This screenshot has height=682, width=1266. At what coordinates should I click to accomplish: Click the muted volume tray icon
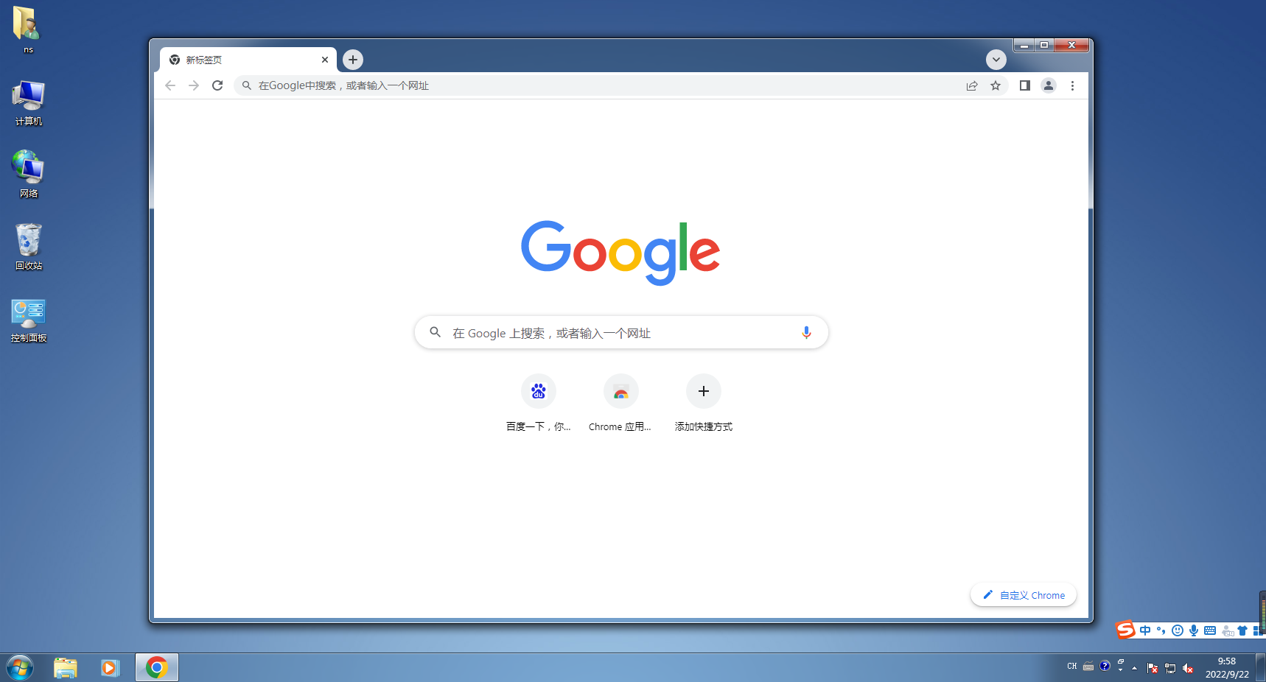[1188, 668]
